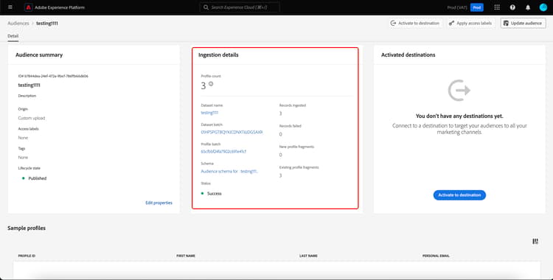Click the Ingestion details heading
Screen dimensions: 553x280
click(218, 55)
